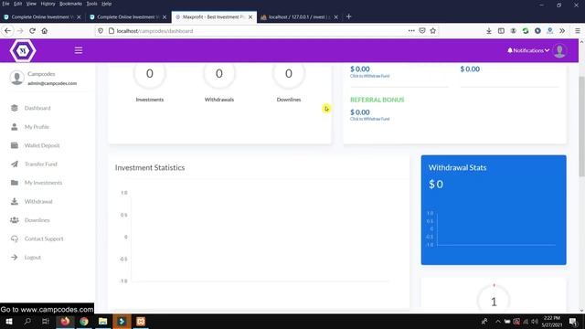Open the Tools menu

click(91, 4)
